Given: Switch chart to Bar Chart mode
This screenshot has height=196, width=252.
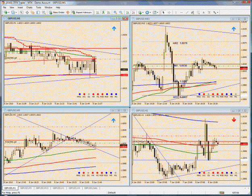Looking at the screenshot, I should (98, 12).
